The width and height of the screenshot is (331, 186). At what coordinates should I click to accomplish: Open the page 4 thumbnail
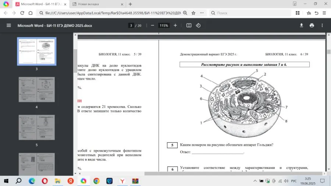click(x=37, y=89)
